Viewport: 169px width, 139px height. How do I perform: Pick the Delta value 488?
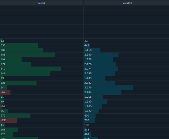point(3,55)
